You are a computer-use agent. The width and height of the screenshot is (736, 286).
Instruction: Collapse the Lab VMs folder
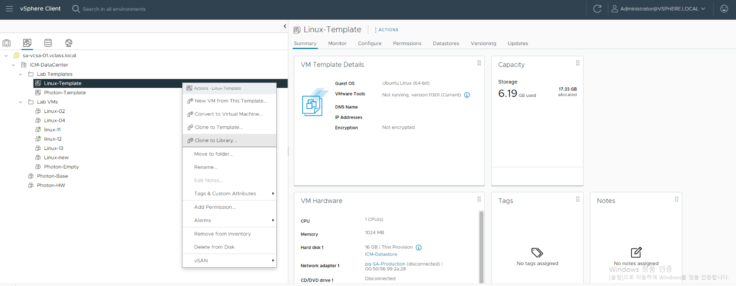[x=20, y=102]
